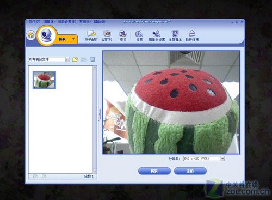Minimize the WebCam Companion window

(x=232, y=22)
